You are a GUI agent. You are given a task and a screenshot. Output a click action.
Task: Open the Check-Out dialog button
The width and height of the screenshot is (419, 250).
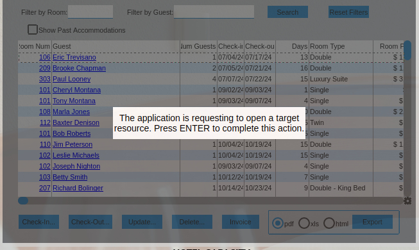tap(90, 222)
